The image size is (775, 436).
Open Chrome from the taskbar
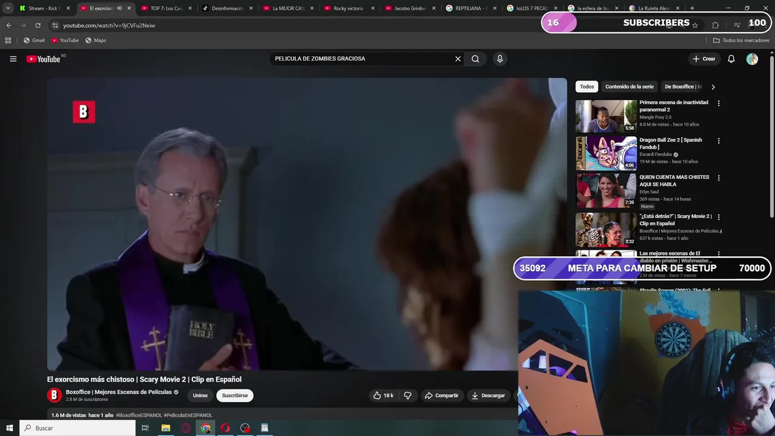click(206, 428)
